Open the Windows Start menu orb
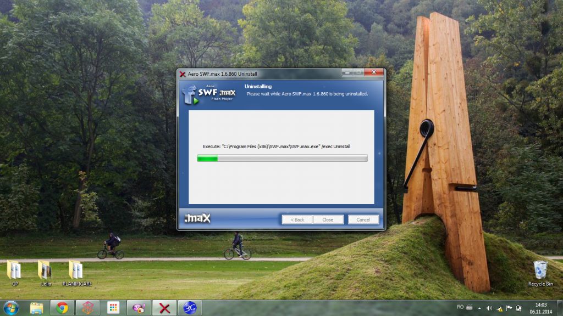The height and width of the screenshot is (316, 563). tap(11, 308)
